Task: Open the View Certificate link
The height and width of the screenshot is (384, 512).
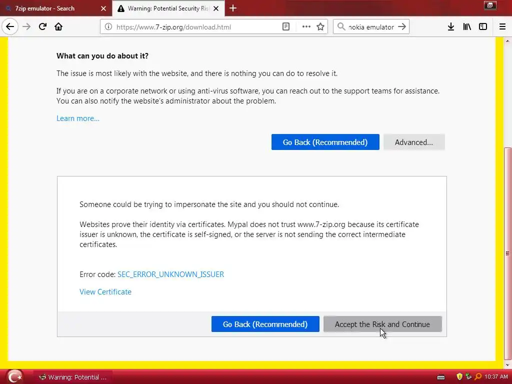Action: 105,292
